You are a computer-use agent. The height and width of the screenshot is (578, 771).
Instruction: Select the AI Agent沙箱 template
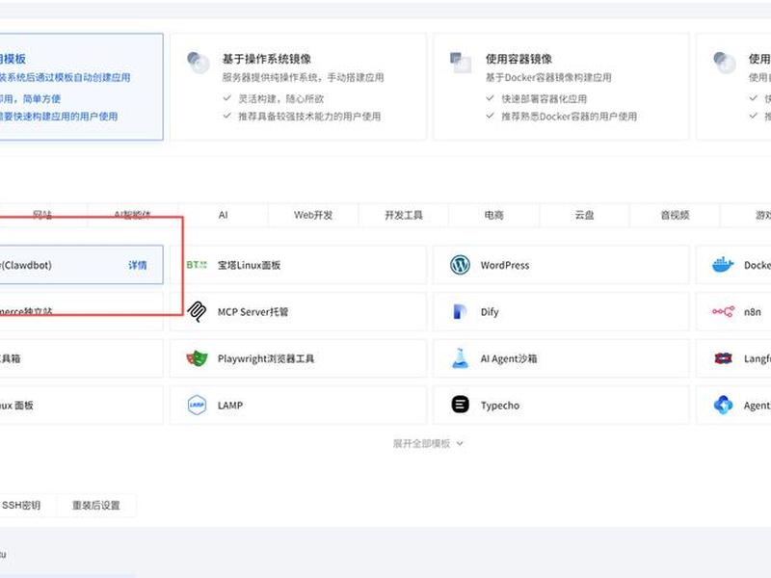(x=561, y=358)
